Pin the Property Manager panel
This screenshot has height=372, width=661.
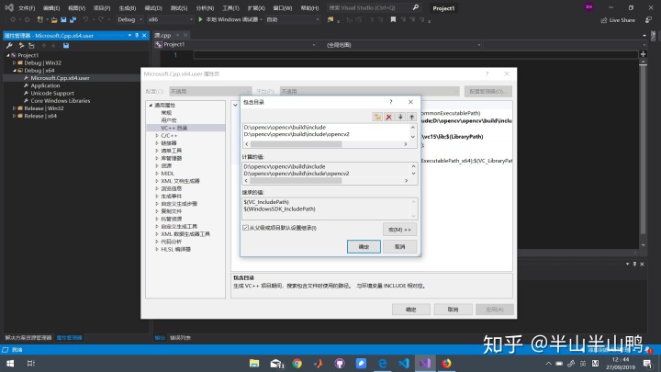click(x=137, y=36)
